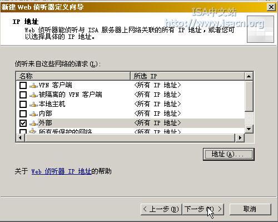Select the VPN 客户端 row name
Viewport: 278px width, 222px height.
coord(55,85)
